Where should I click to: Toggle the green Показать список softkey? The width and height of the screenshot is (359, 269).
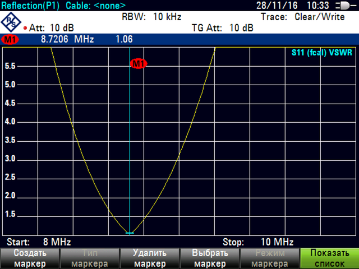(x=329, y=258)
